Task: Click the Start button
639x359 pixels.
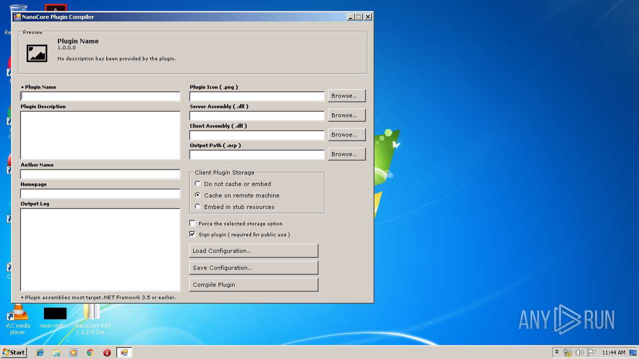Action: click(14, 353)
